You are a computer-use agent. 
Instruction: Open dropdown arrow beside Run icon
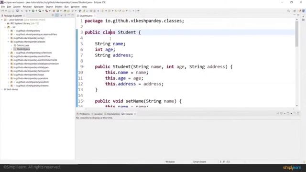36,11
